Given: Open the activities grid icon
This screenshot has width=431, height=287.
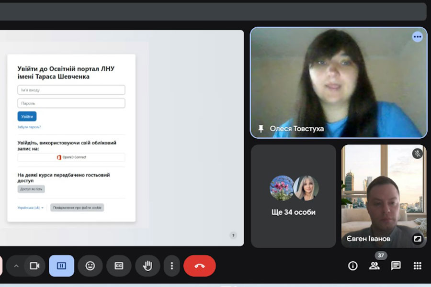Looking at the screenshot, I should click(x=417, y=265).
